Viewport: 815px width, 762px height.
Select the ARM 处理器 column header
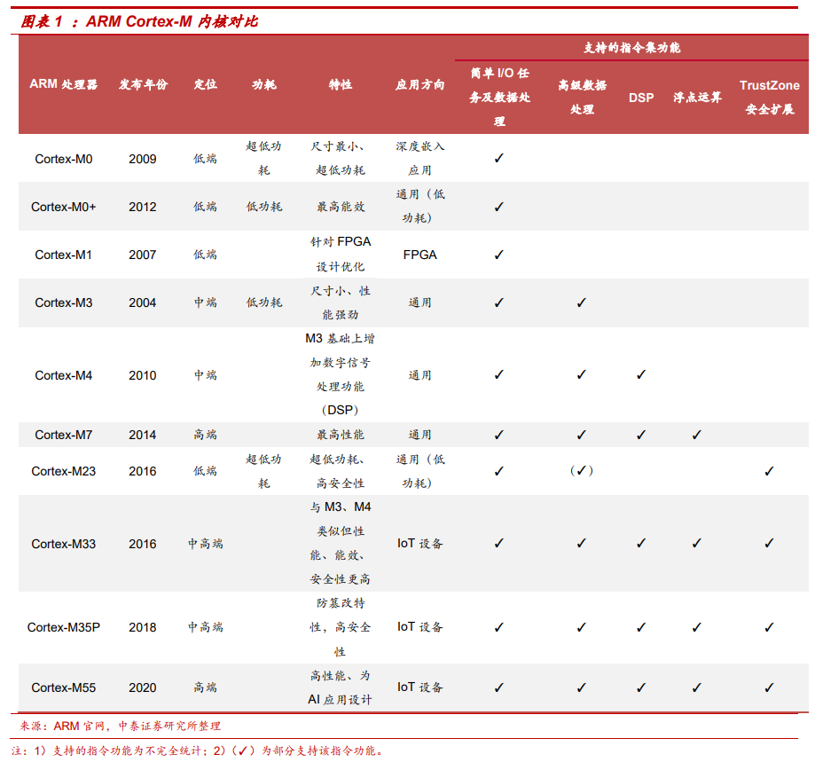pyautogui.click(x=64, y=84)
